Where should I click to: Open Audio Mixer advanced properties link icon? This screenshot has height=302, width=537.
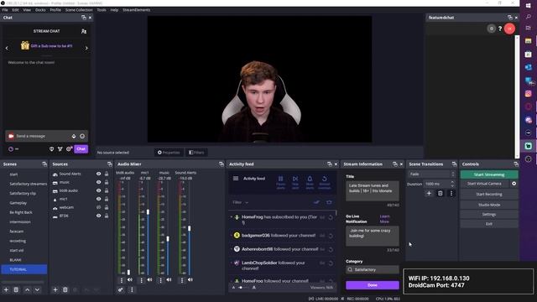point(121,289)
